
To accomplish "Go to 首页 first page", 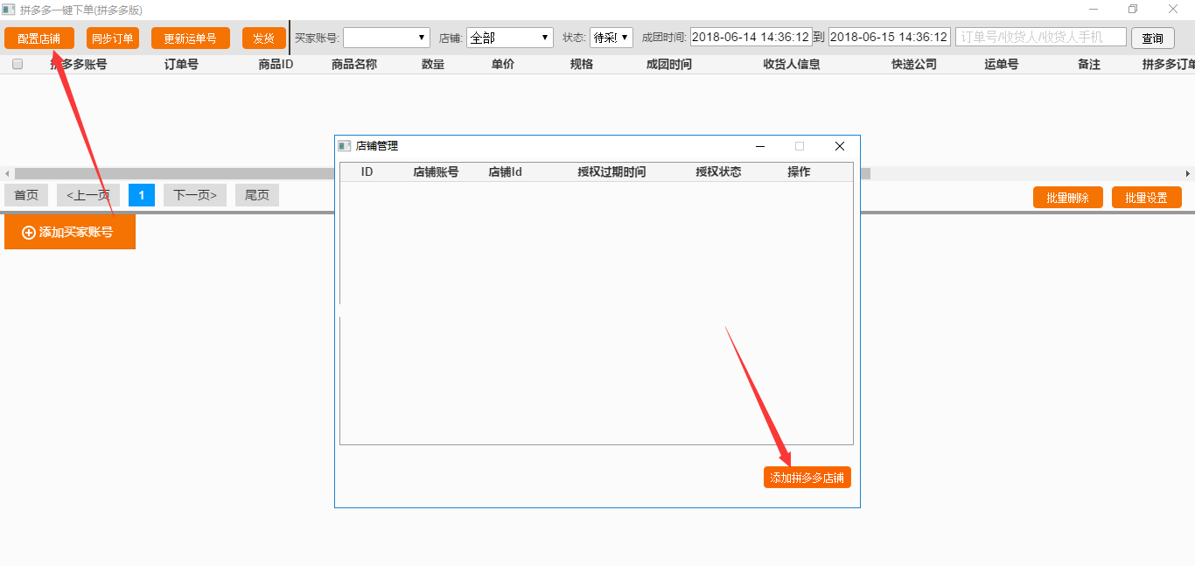I will (26, 195).
